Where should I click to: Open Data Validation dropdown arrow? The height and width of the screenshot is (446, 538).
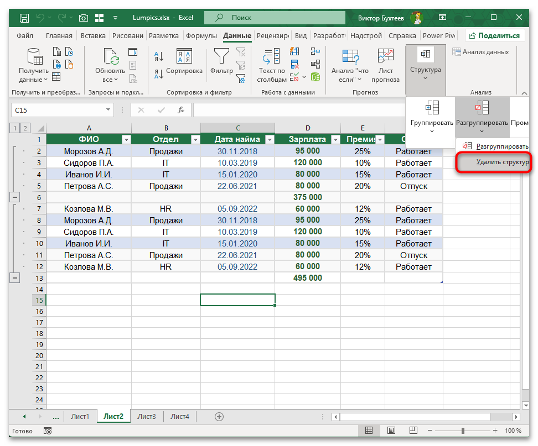(304, 77)
